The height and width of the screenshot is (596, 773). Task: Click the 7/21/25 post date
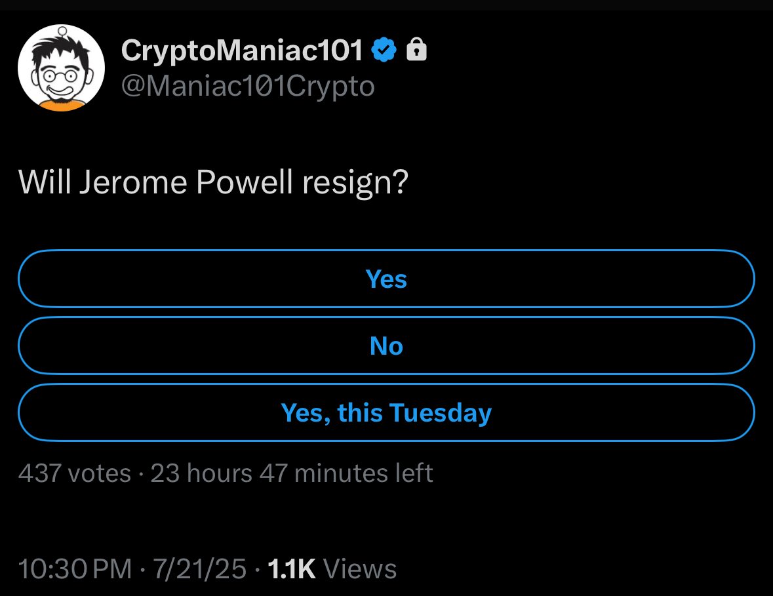click(x=199, y=569)
